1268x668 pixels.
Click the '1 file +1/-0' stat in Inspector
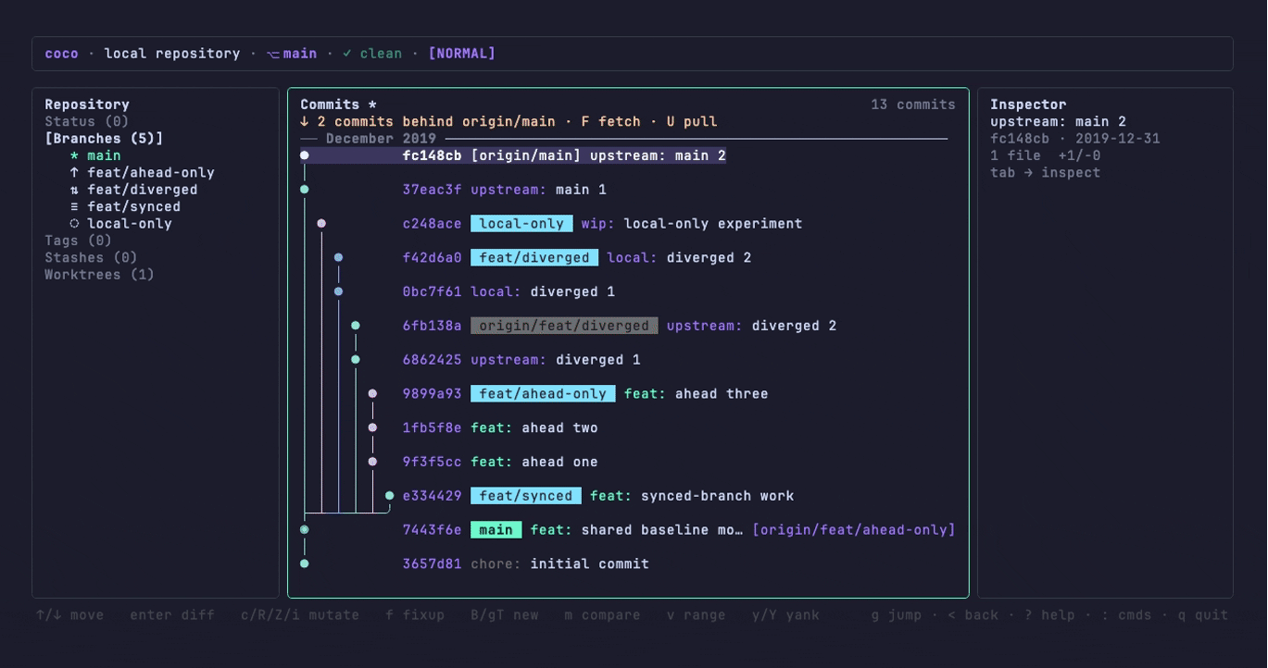[1046, 155]
